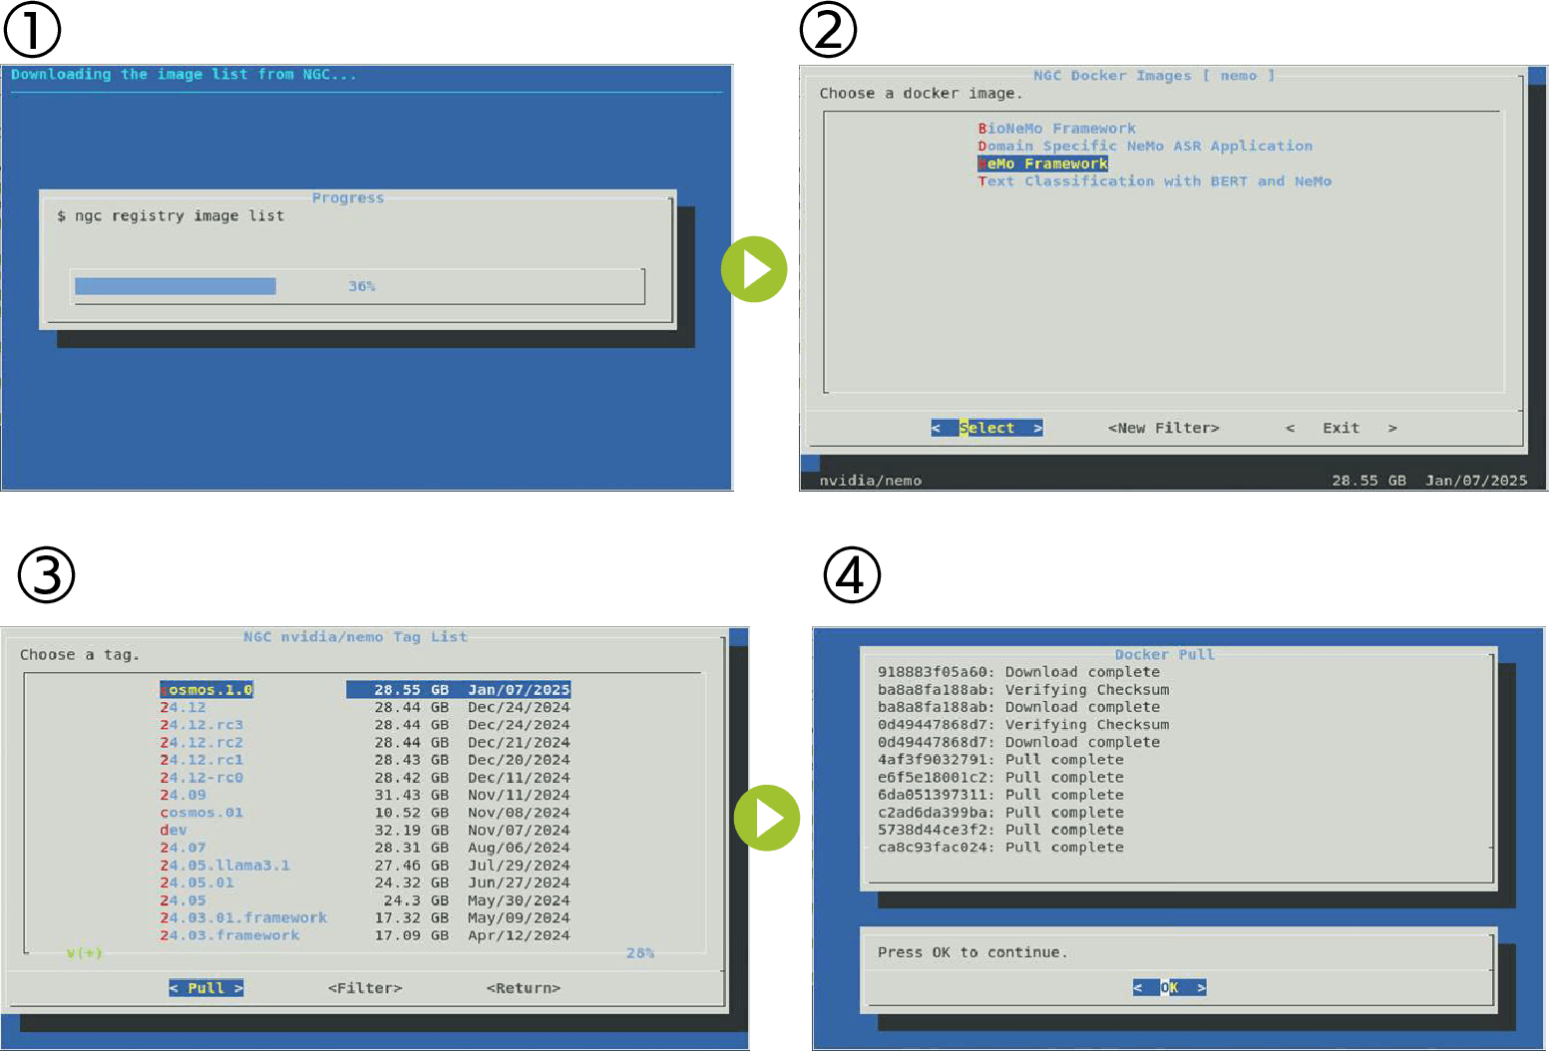The width and height of the screenshot is (1549, 1052).
Task: Click the ba8a8fa188ab Verifying Checksum line
Action: tap(1023, 690)
